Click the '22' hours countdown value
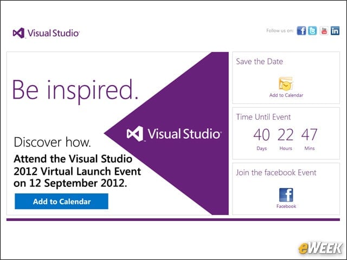The height and width of the screenshot is (260, 347). click(286, 135)
